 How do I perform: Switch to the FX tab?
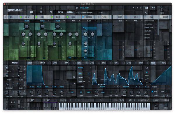click(51, 12)
